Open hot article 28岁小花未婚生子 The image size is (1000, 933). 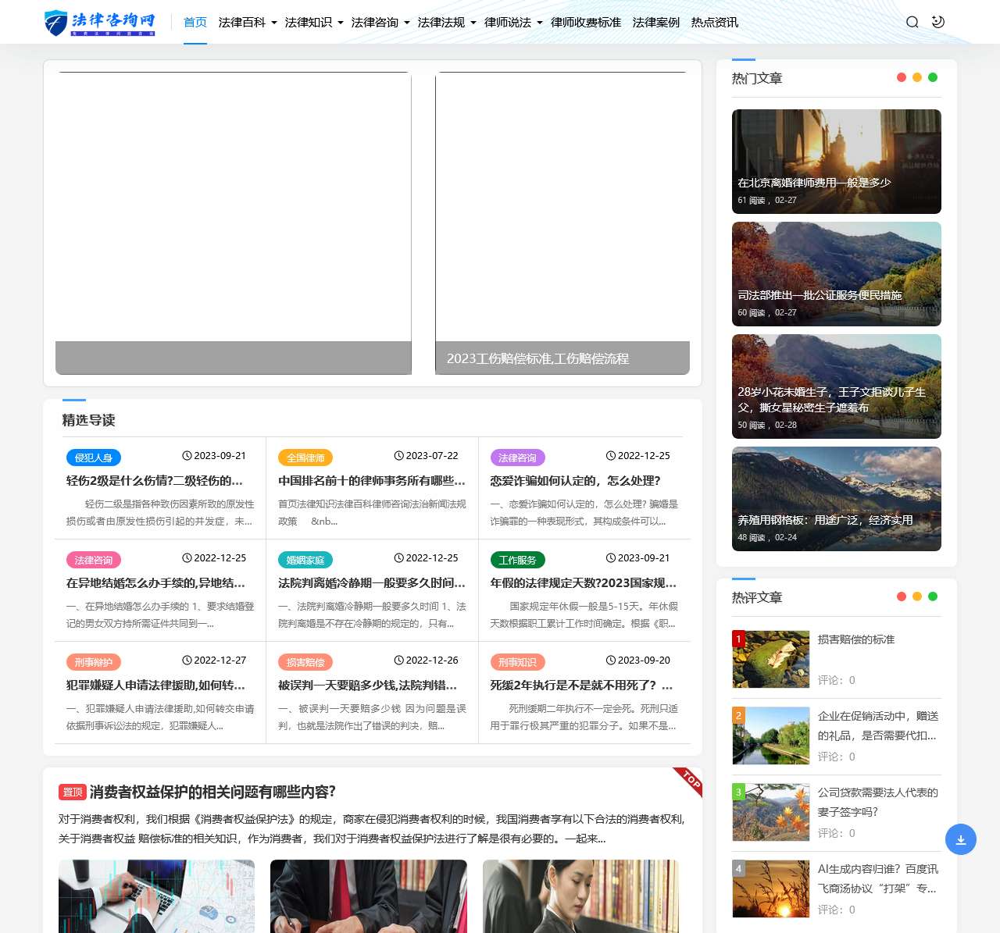pyautogui.click(x=837, y=386)
